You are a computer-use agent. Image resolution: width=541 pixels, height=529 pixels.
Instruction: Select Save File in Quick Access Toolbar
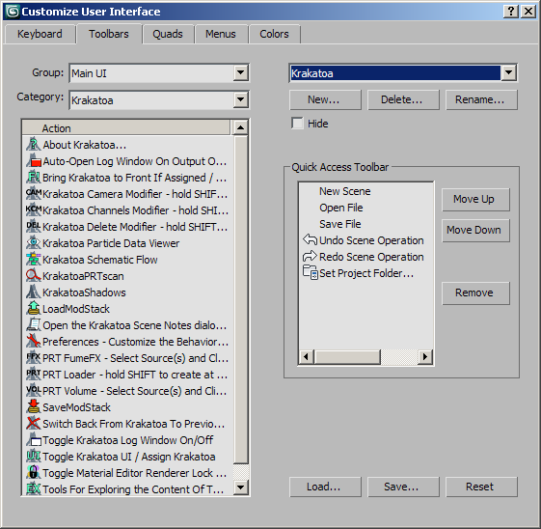339,224
